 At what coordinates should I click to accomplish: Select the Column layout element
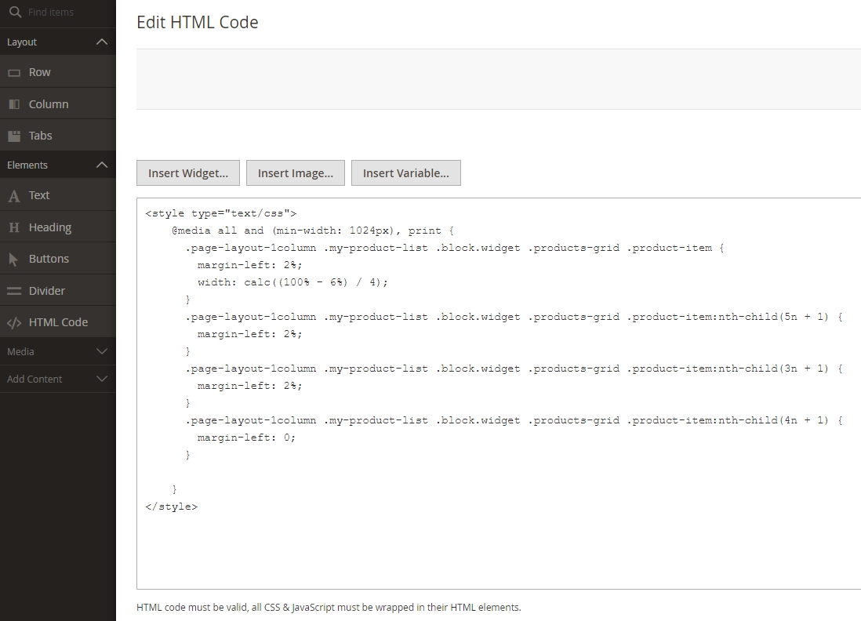[47, 103]
